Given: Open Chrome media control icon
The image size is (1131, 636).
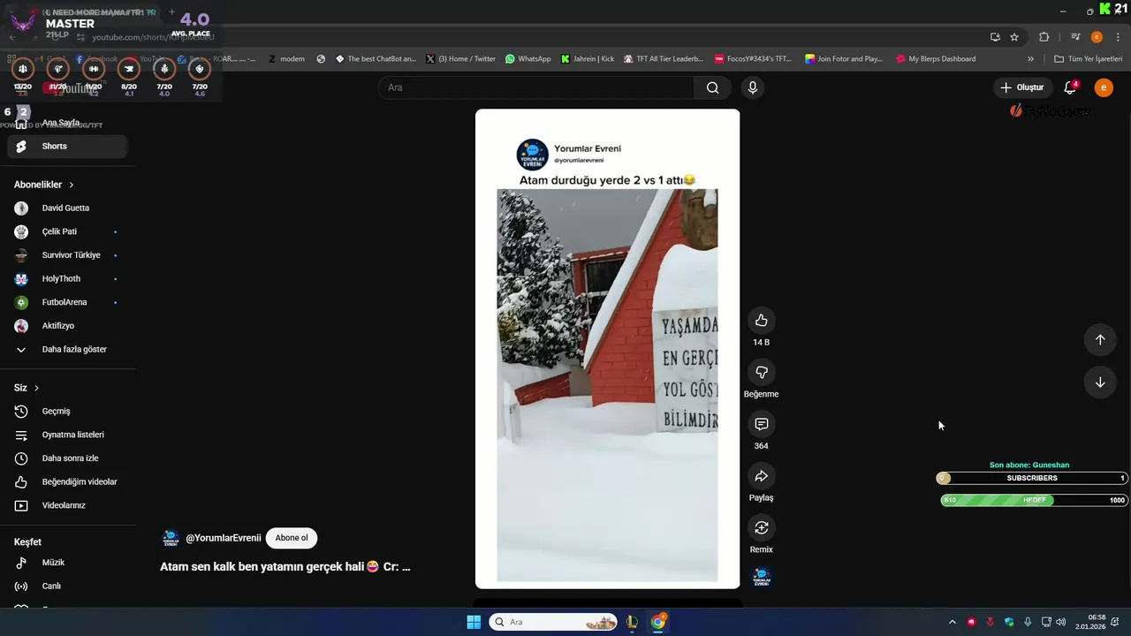Looking at the screenshot, I should 1075,37.
